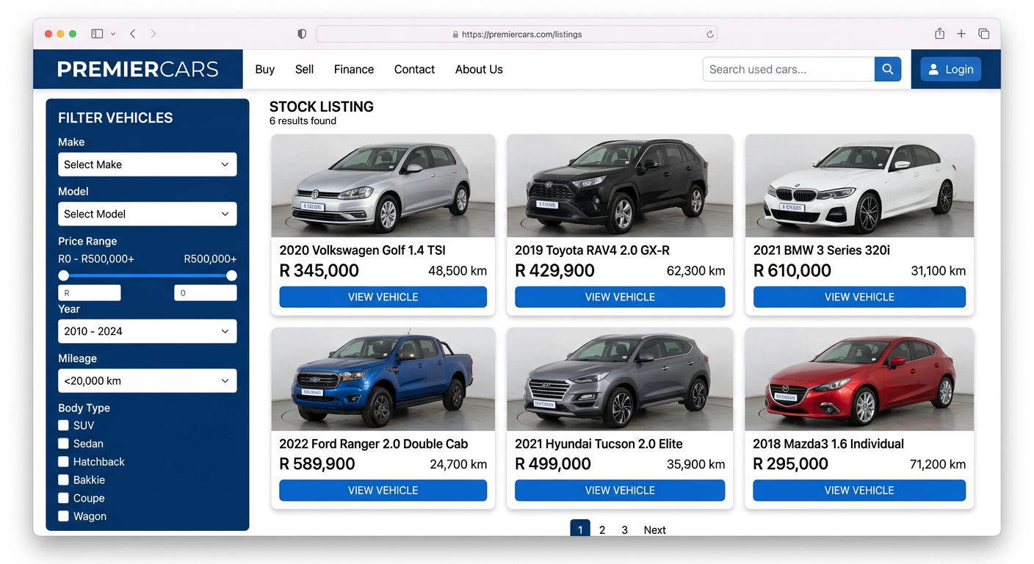Focus the Search used cars field
Viewport: 1034px width, 564px height.
pos(789,69)
